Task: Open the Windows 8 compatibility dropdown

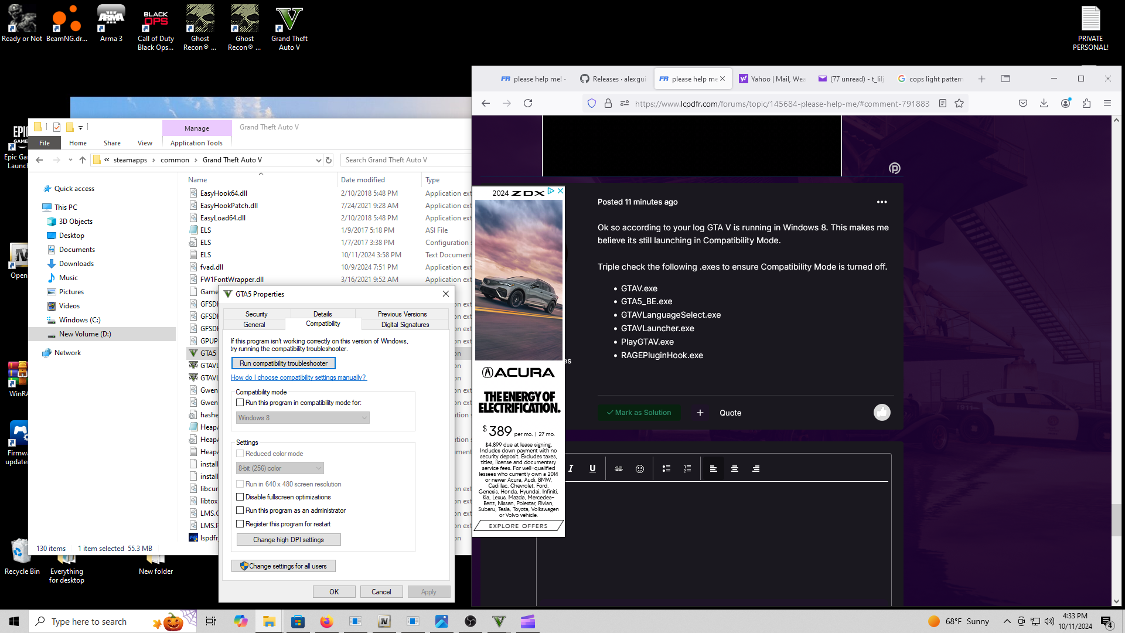Action: pos(302,418)
